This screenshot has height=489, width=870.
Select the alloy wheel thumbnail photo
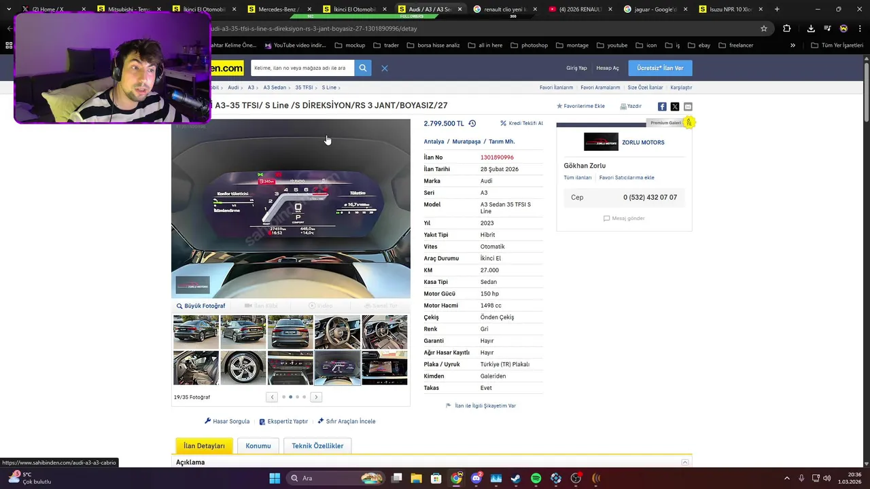pyautogui.click(x=243, y=367)
